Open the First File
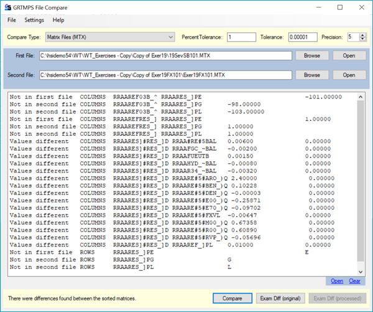Image resolution: width=373 pixels, height=312 pixels. click(x=349, y=55)
